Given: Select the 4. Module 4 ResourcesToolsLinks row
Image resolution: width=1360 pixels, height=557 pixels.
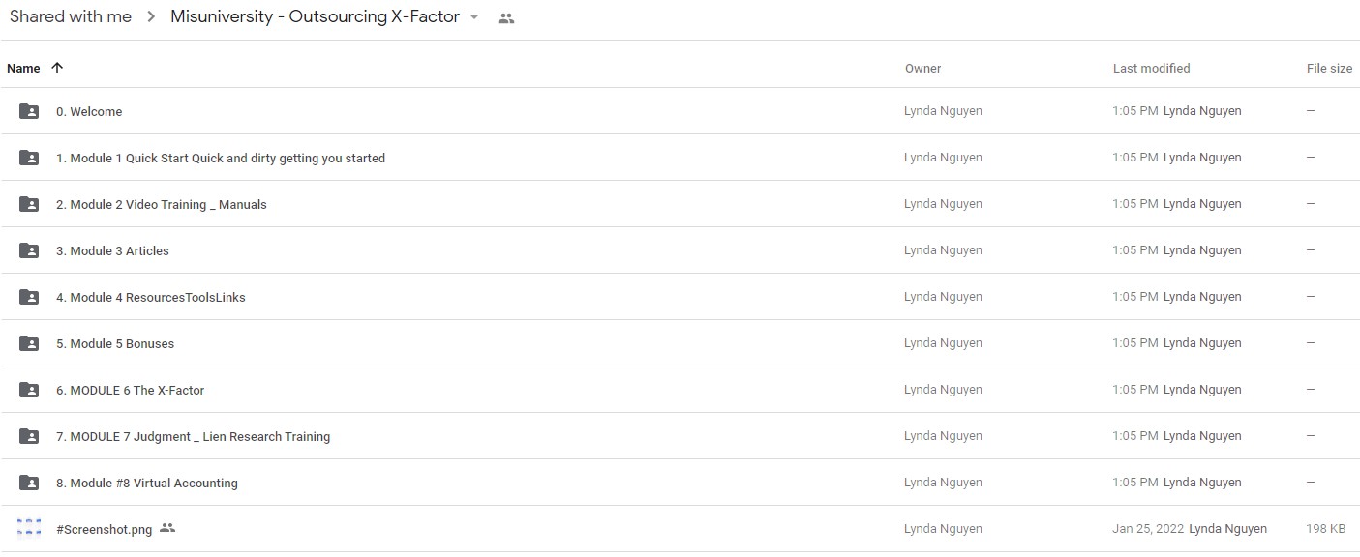Looking at the screenshot, I should (x=680, y=297).
